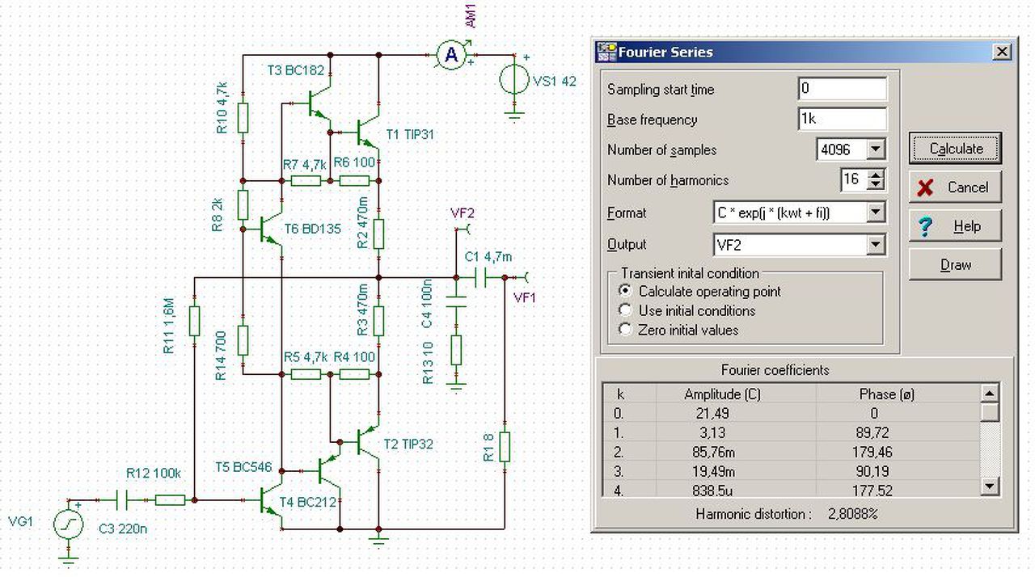Screen dimensions: 1035x577
Task: Select resistor R7 4,7k
Action: pos(306,180)
